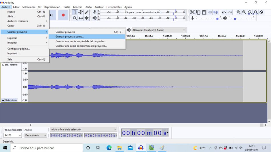The height and width of the screenshot is (152, 271).
Task: Click timeline ruler at 15:45,0
Action: 167,36
